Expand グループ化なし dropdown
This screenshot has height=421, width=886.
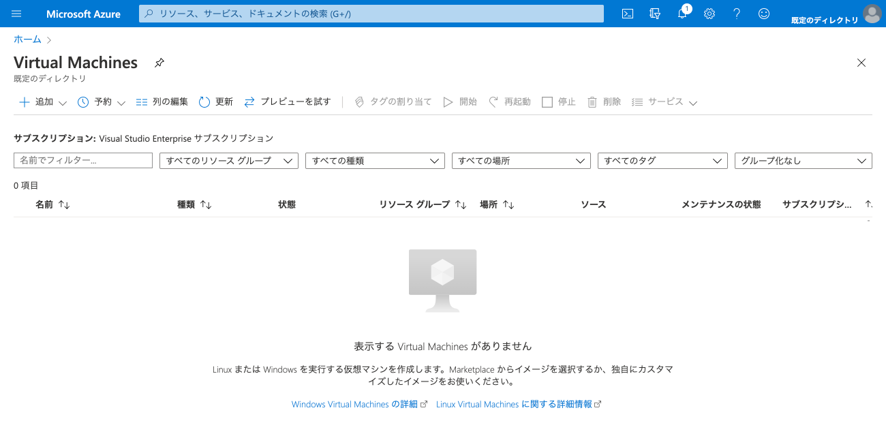click(x=804, y=161)
